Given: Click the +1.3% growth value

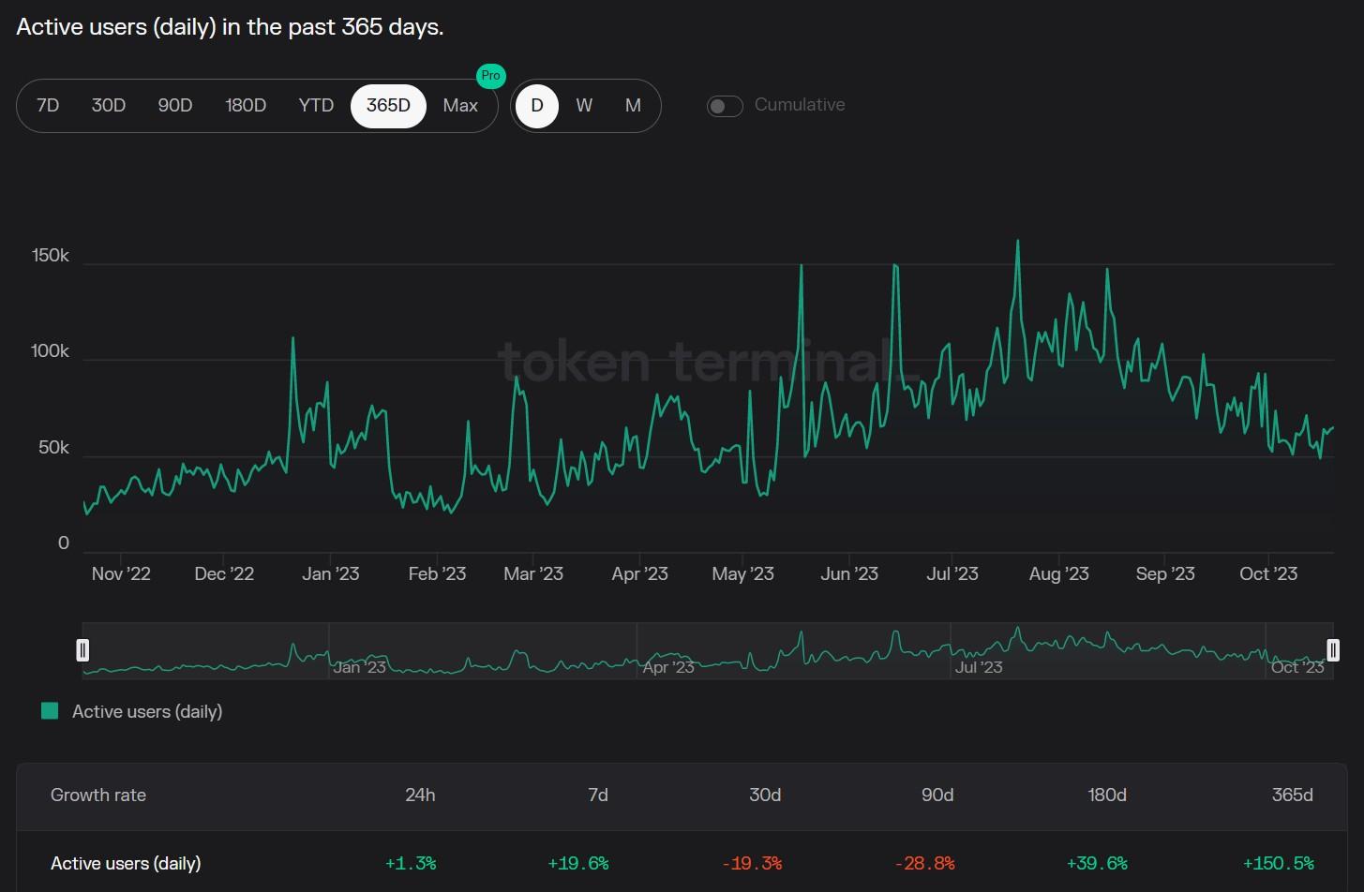Looking at the screenshot, I should pyautogui.click(x=411, y=864).
